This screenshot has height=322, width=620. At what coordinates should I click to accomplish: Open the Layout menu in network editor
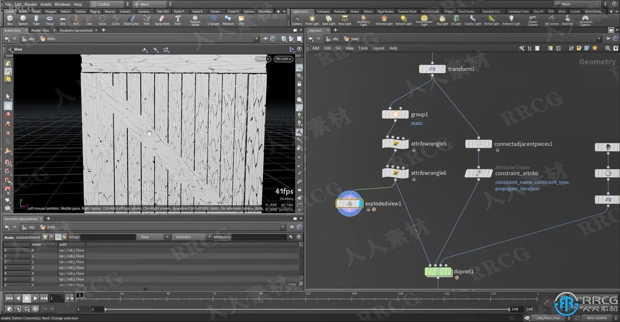tap(378, 48)
